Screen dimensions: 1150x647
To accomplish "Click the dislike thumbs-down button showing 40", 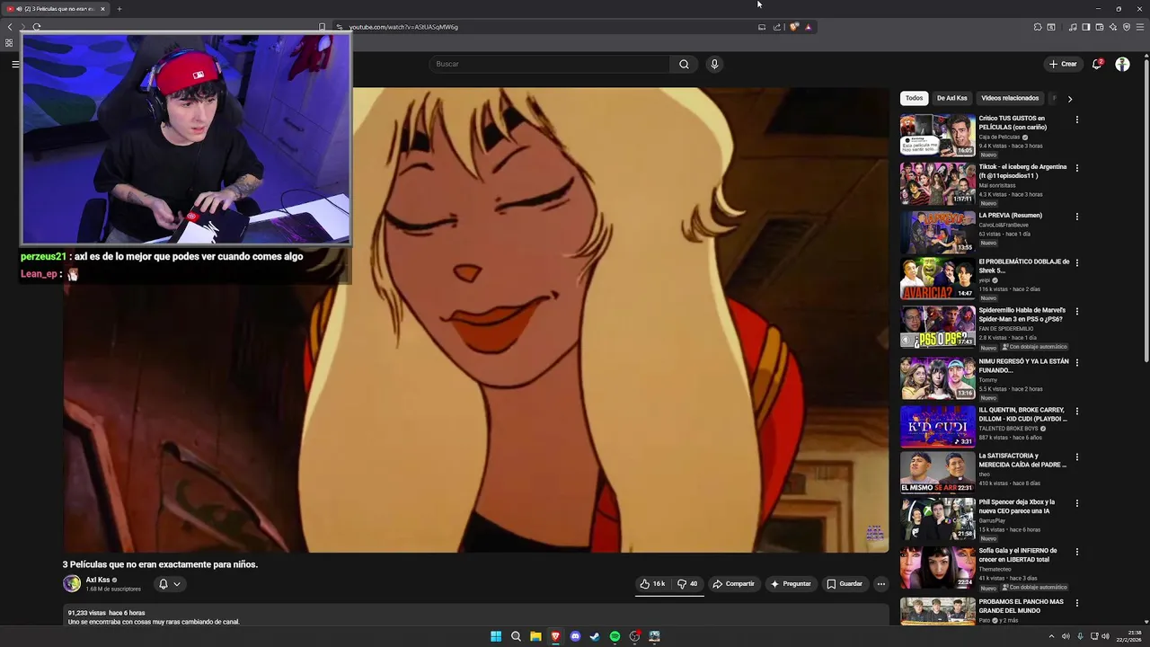I will click(687, 584).
